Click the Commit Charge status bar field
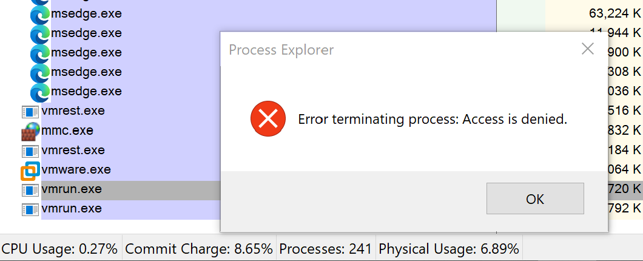This screenshot has width=643, height=261. 199,249
